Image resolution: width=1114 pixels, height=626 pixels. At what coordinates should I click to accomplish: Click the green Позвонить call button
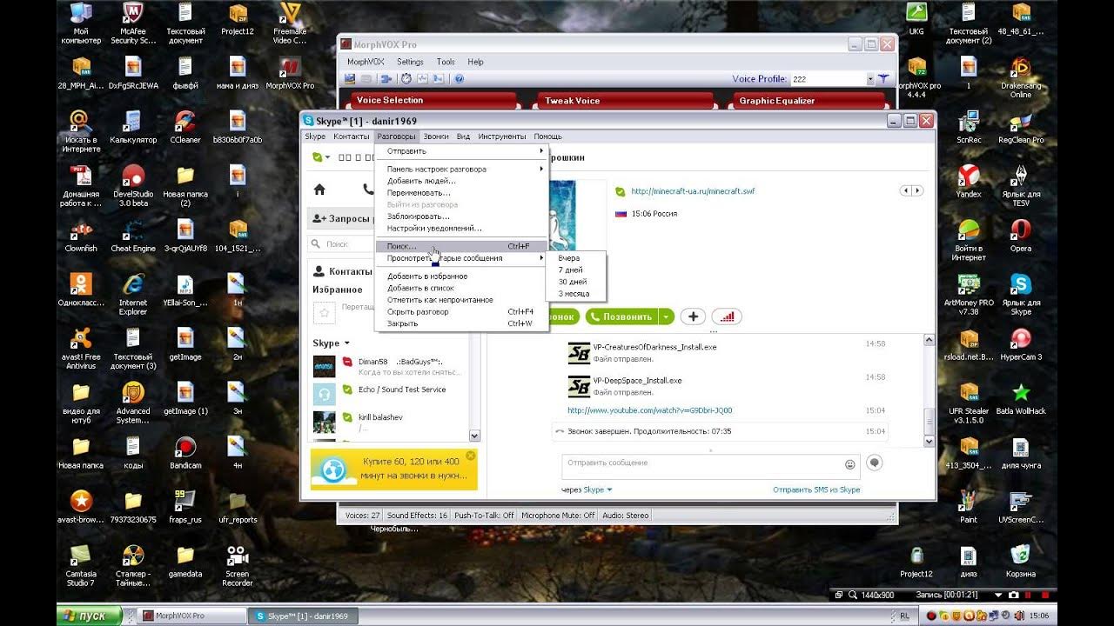click(621, 316)
